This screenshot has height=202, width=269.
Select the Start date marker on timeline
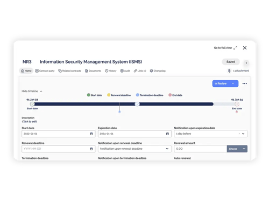[32, 104]
